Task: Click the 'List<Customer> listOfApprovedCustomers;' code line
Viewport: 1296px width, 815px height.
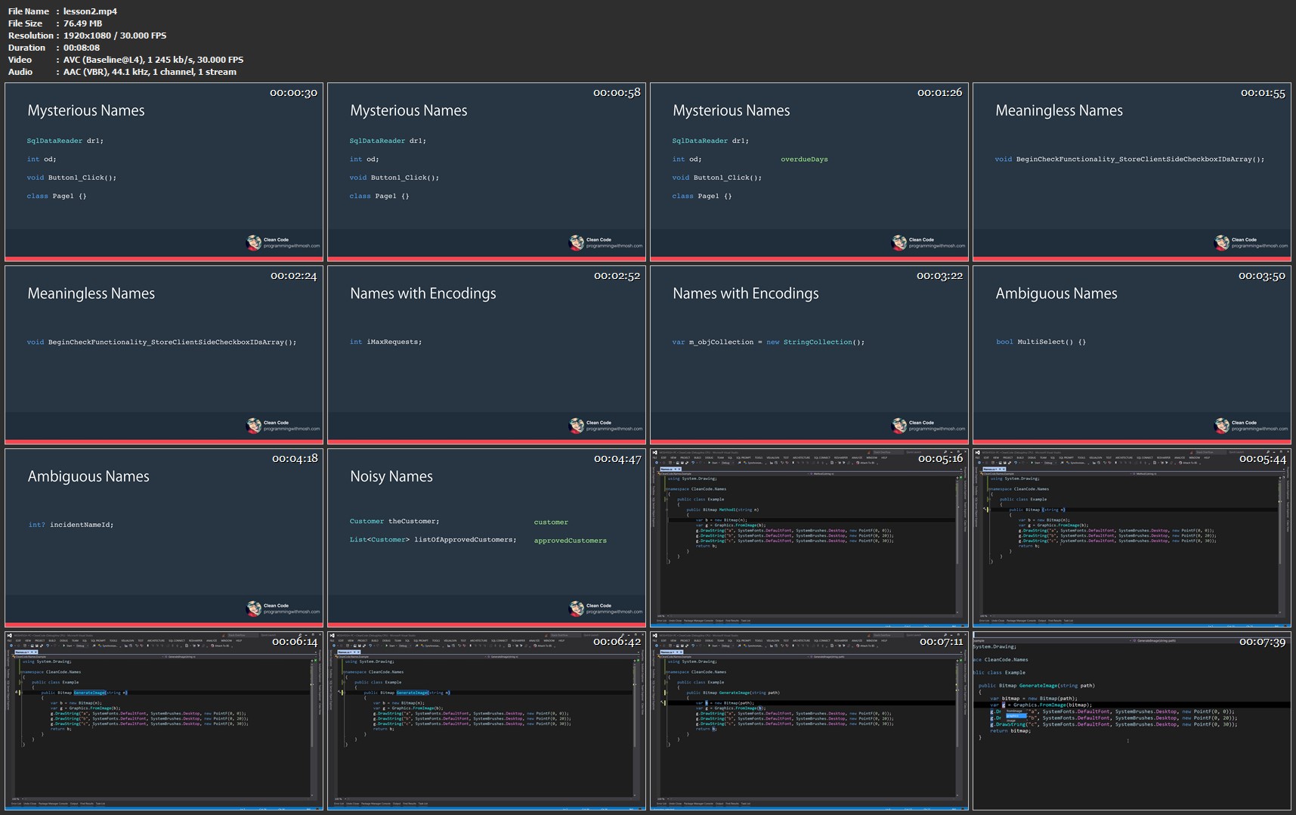Action: pyautogui.click(x=433, y=540)
